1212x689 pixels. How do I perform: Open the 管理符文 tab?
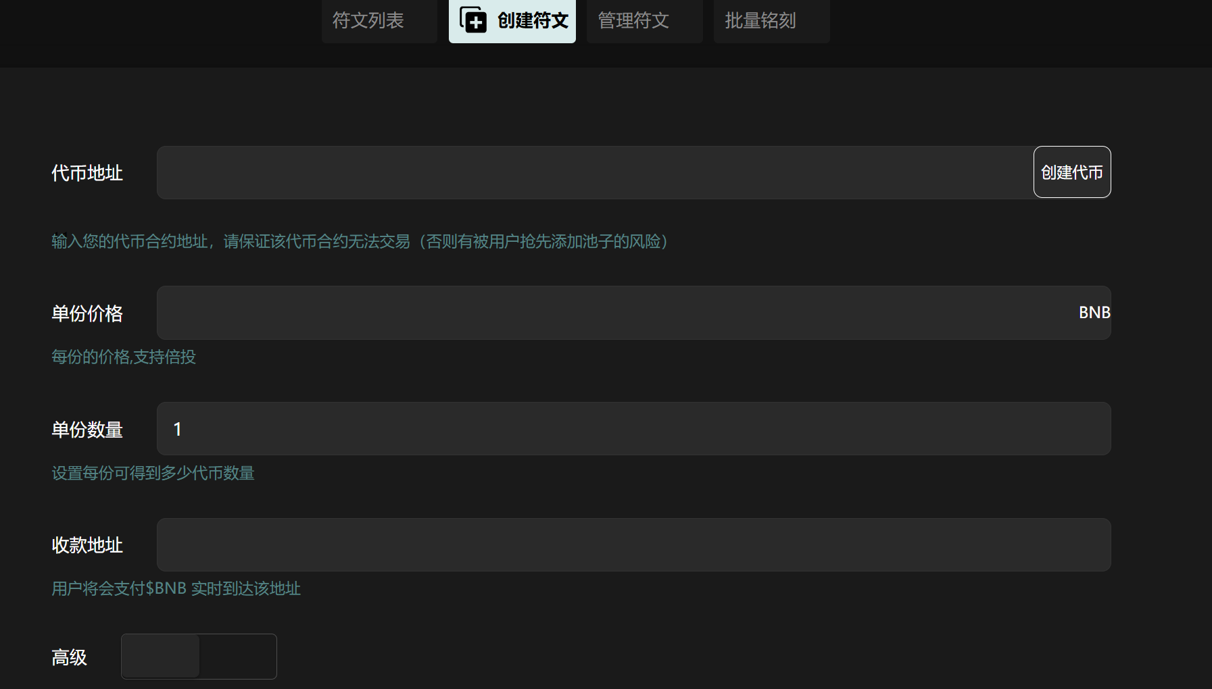pyautogui.click(x=633, y=20)
